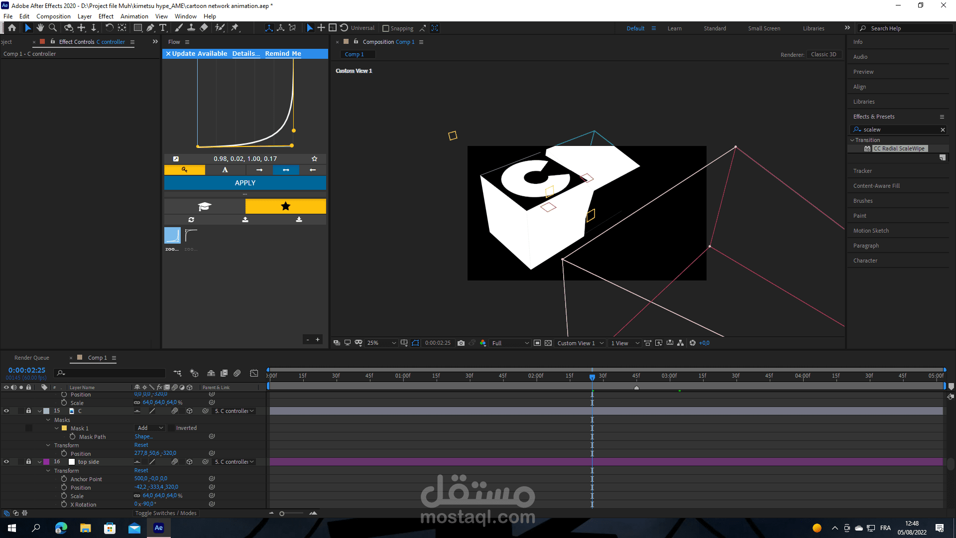Click Remind Me update link
Image resolution: width=956 pixels, height=538 pixels.
(x=283, y=53)
